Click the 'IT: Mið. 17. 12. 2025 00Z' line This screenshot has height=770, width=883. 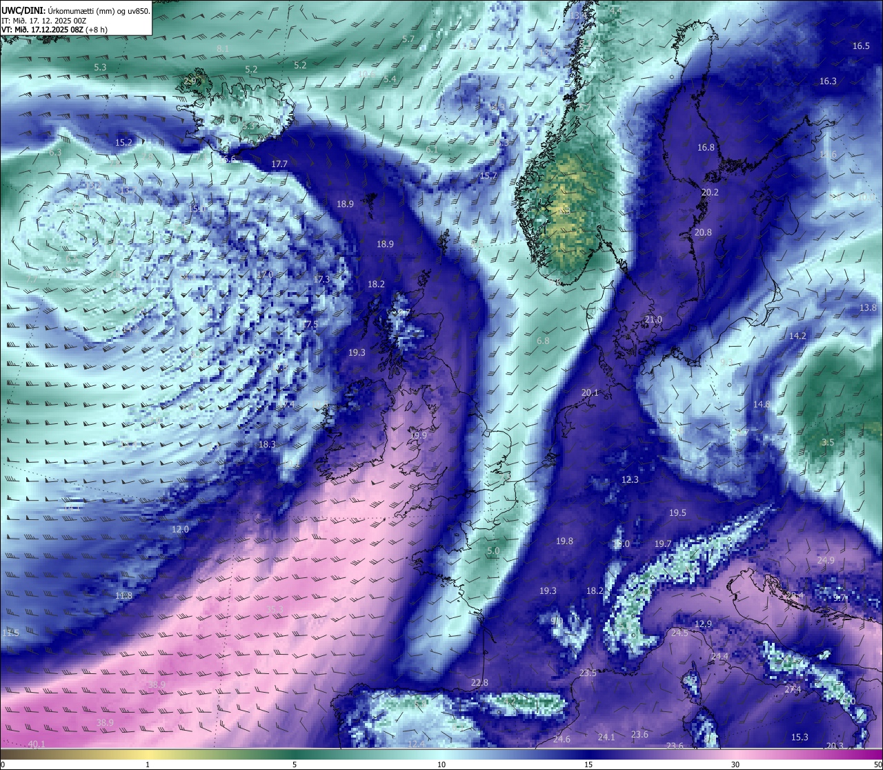(44, 21)
